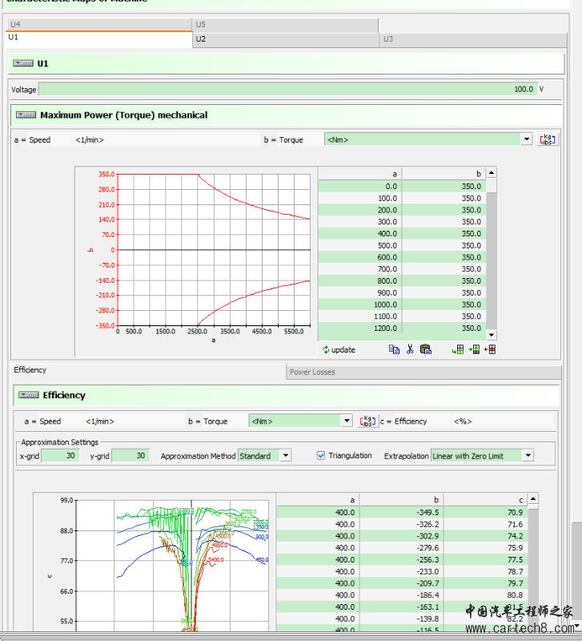
Task: Click the update refresh icon
Action: pyautogui.click(x=326, y=349)
